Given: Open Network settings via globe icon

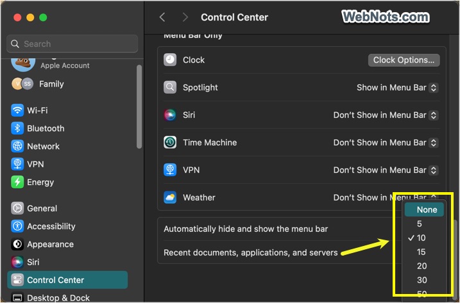Looking at the screenshot, I should (17, 146).
